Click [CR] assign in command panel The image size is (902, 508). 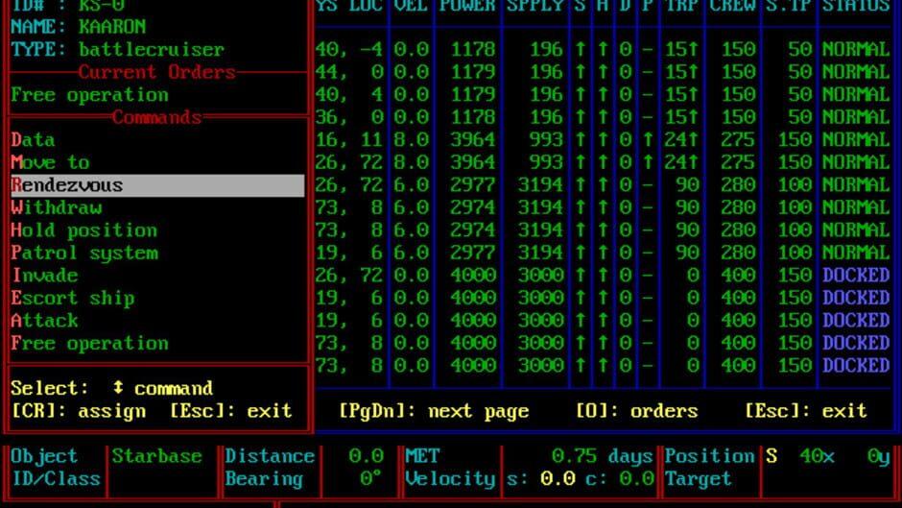tap(79, 411)
